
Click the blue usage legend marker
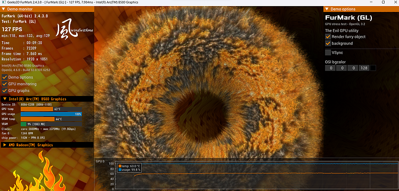(x=120, y=170)
